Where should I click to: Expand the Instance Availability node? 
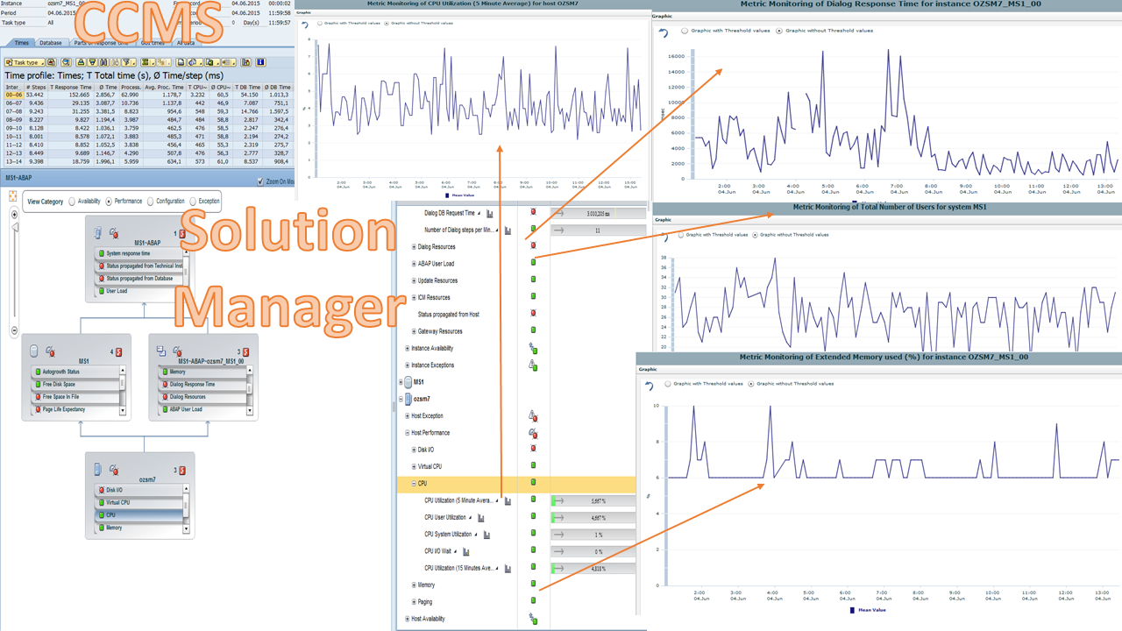click(408, 348)
